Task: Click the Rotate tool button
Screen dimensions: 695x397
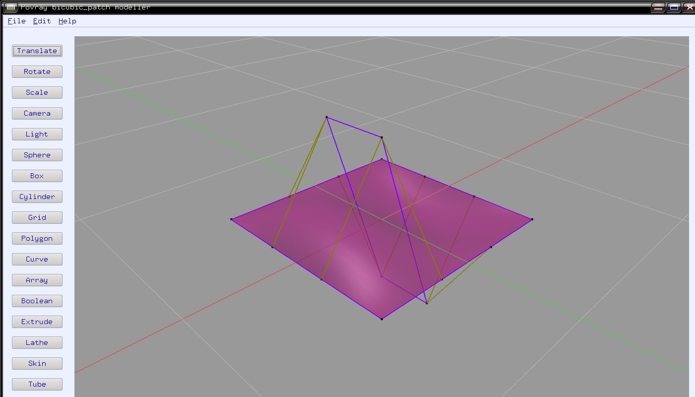Action: (37, 71)
